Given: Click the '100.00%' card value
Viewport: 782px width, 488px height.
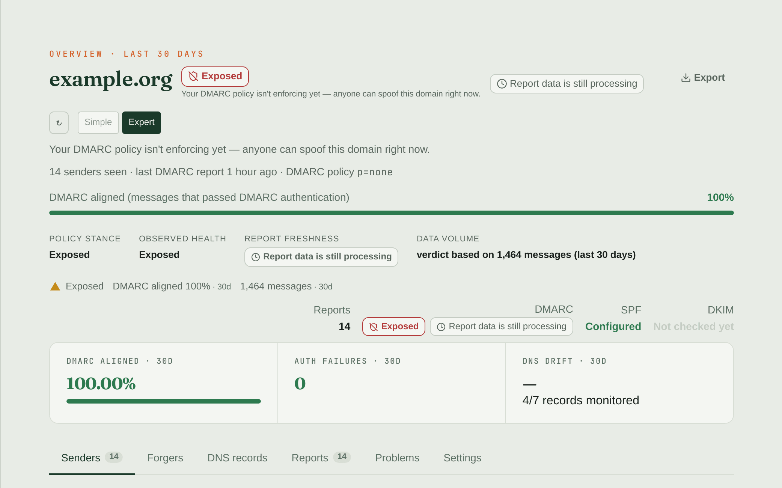Looking at the screenshot, I should coord(101,384).
